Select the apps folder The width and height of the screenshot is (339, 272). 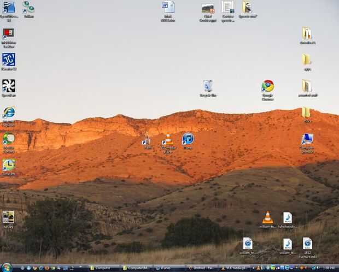(307, 62)
